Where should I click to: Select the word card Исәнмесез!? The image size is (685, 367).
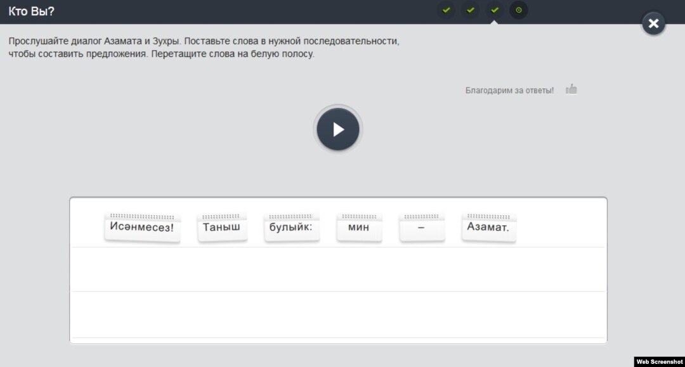(142, 227)
